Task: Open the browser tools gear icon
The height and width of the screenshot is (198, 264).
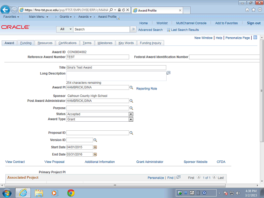Action: [260, 10]
